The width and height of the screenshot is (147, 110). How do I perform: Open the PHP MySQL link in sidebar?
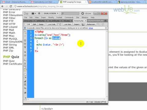pos(10,39)
